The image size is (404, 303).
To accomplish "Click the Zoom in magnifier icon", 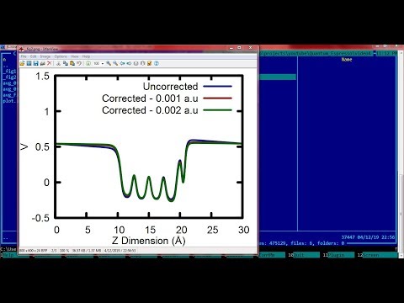I will (x=109, y=64).
